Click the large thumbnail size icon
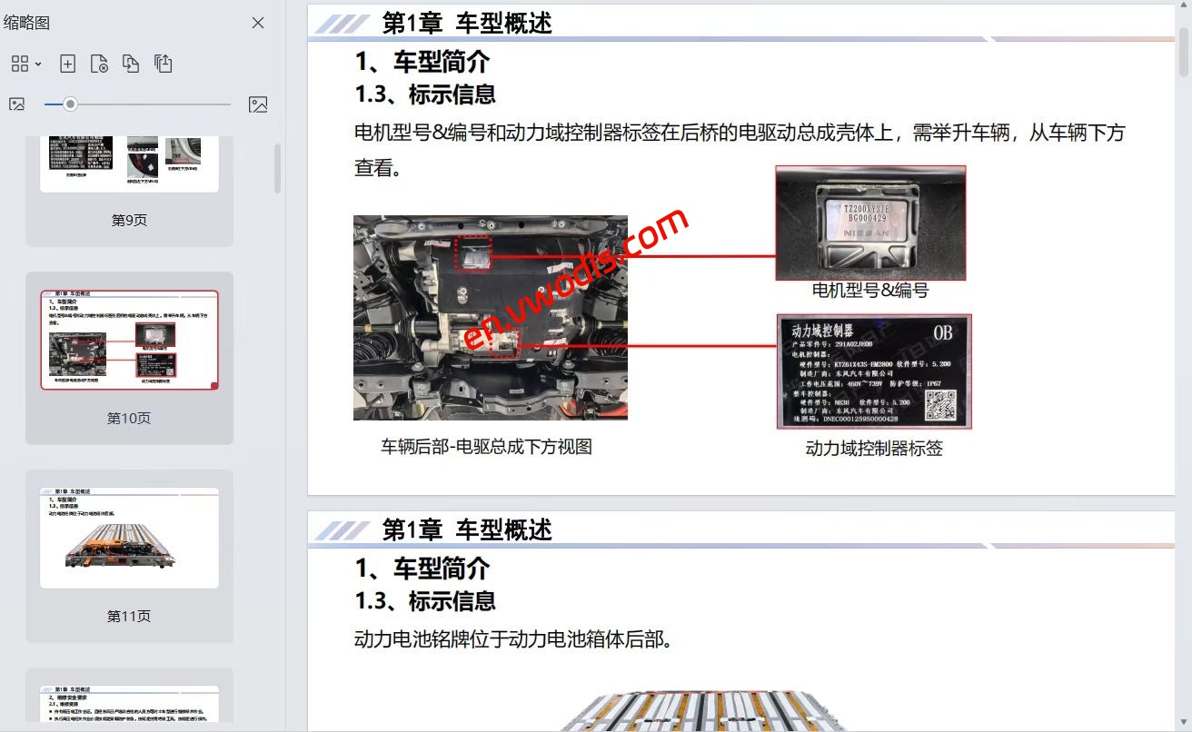Screen dimensions: 1192x732 [x=258, y=104]
